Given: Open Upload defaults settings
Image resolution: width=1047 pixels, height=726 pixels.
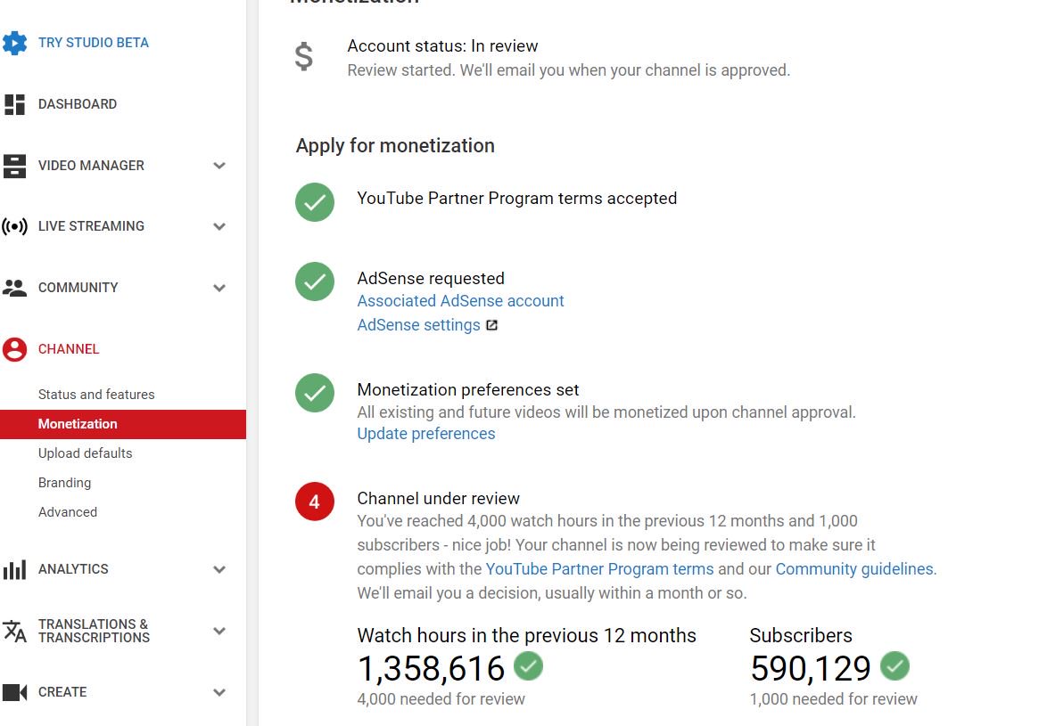Looking at the screenshot, I should [86, 453].
